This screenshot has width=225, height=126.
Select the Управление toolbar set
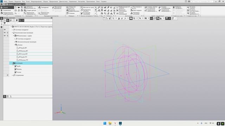pyautogui.click(x=7, y=10)
